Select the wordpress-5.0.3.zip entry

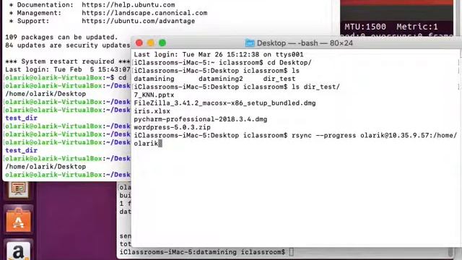click(x=172, y=127)
